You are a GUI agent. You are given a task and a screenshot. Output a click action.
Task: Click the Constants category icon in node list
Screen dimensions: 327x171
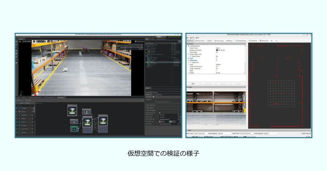[19, 115]
